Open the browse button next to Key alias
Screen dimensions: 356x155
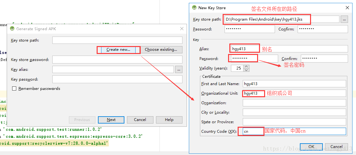(x=179, y=70)
